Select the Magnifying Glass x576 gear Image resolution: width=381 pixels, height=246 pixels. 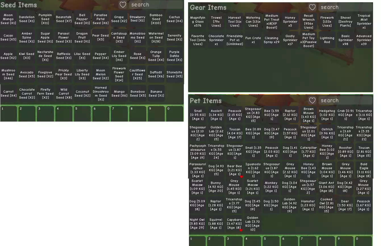(198, 22)
